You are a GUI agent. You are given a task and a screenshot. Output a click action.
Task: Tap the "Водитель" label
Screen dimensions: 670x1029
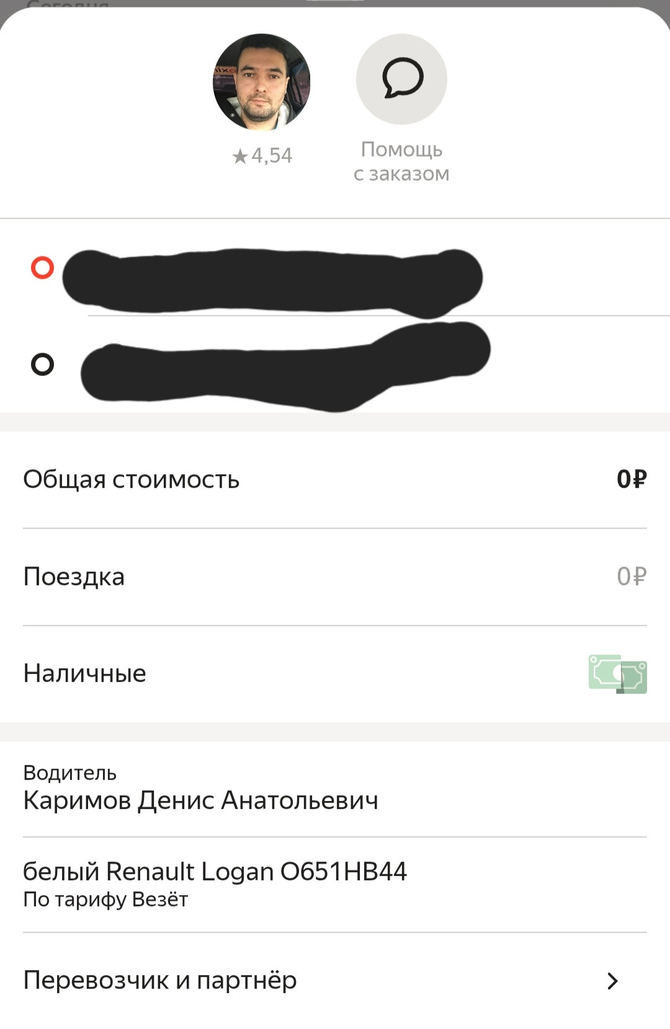click(x=69, y=772)
